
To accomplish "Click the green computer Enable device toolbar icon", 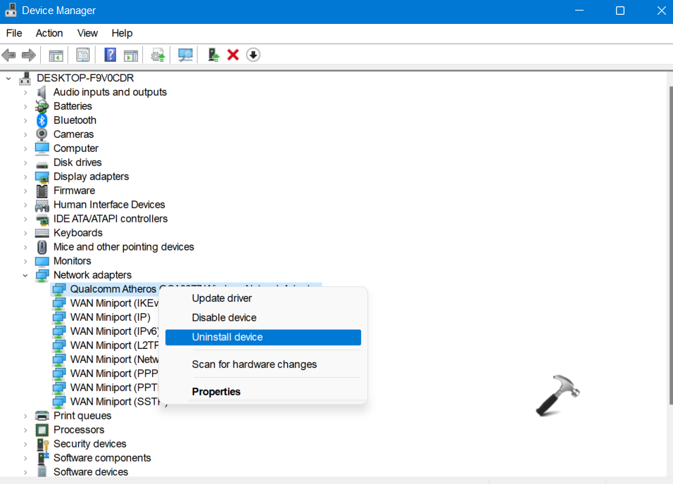I will [213, 55].
